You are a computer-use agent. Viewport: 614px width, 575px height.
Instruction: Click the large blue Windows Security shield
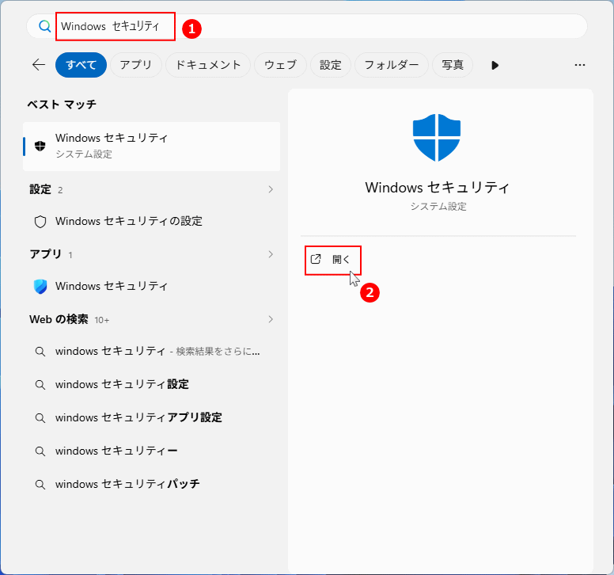point(437,138)
